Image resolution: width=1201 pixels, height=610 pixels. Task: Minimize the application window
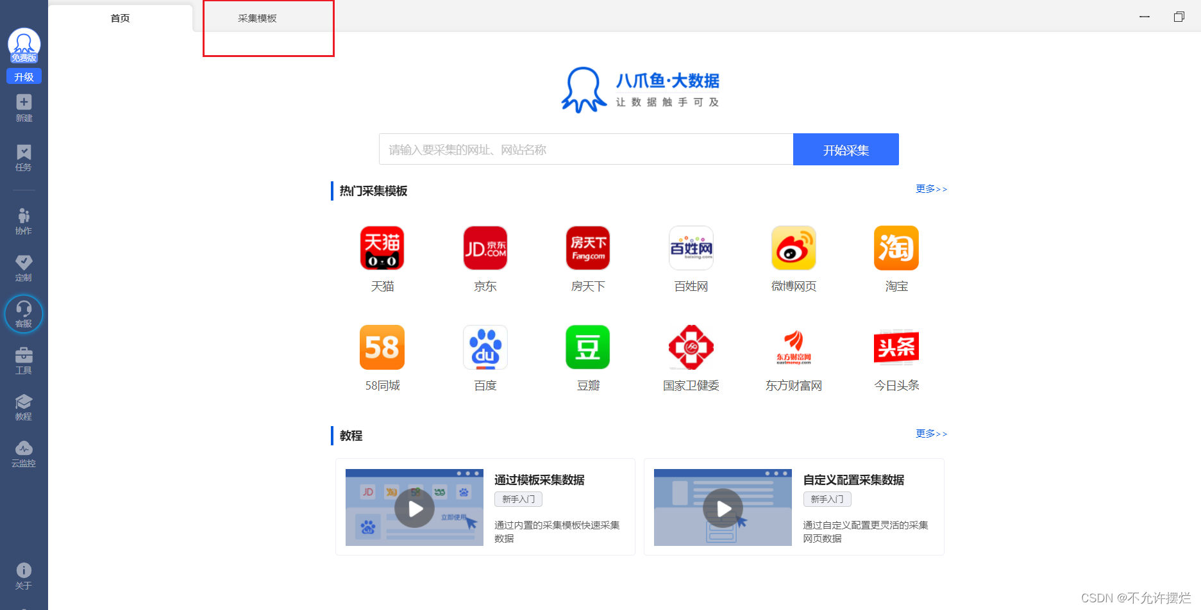point(1145,17)
